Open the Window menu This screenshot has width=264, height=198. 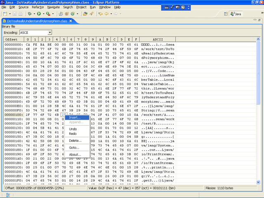click(105, 7)
